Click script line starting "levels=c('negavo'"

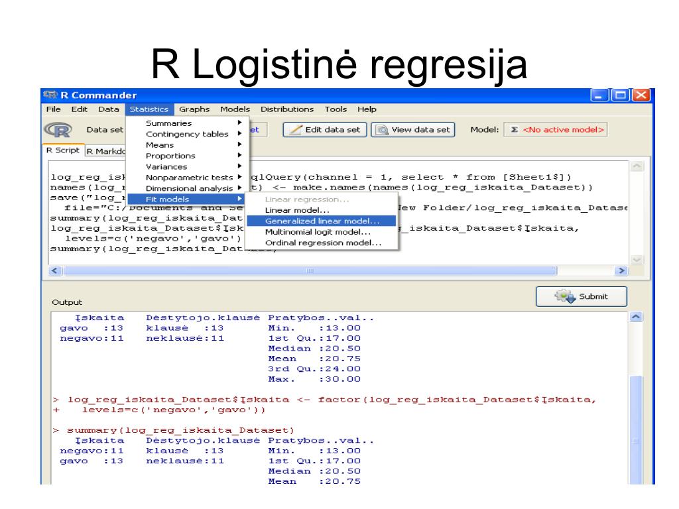coord(153,239)
